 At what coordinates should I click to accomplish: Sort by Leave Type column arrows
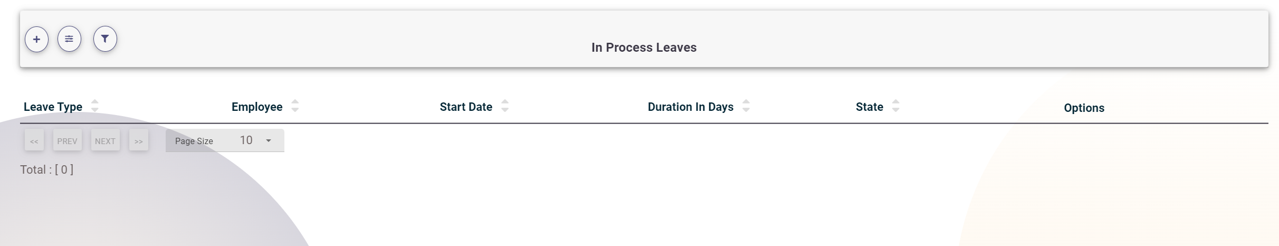[x=95, y=106]
